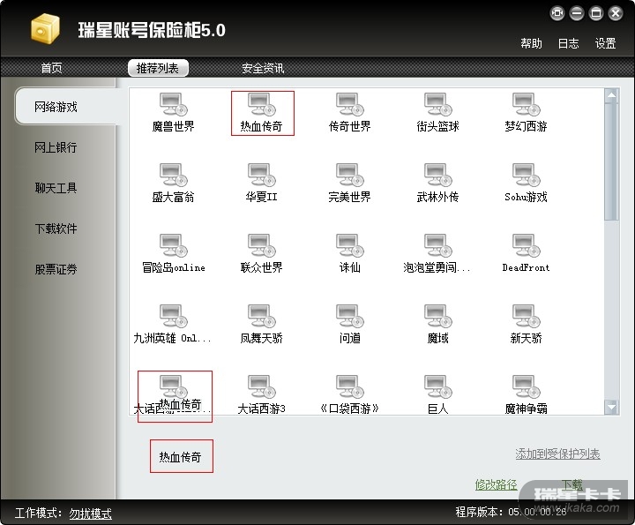Select the 华夏II game icon
Viewport: 635px width, 525px height.
coord(262,184)
